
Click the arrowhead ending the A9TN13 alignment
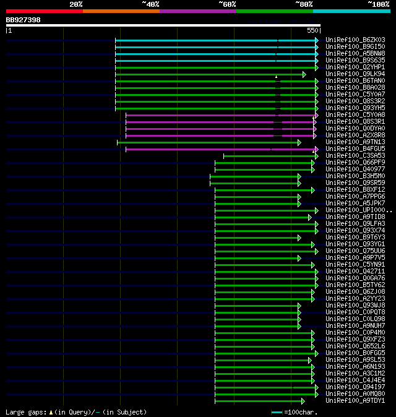pyautogui.click(x=299, y=143)
